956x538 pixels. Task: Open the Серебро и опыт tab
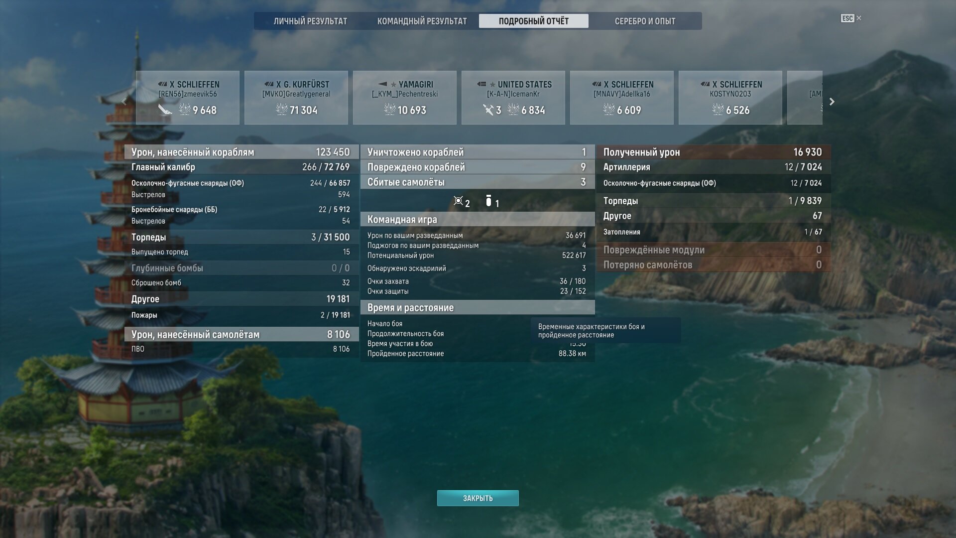pyautogui.click(x=645, y=21)
